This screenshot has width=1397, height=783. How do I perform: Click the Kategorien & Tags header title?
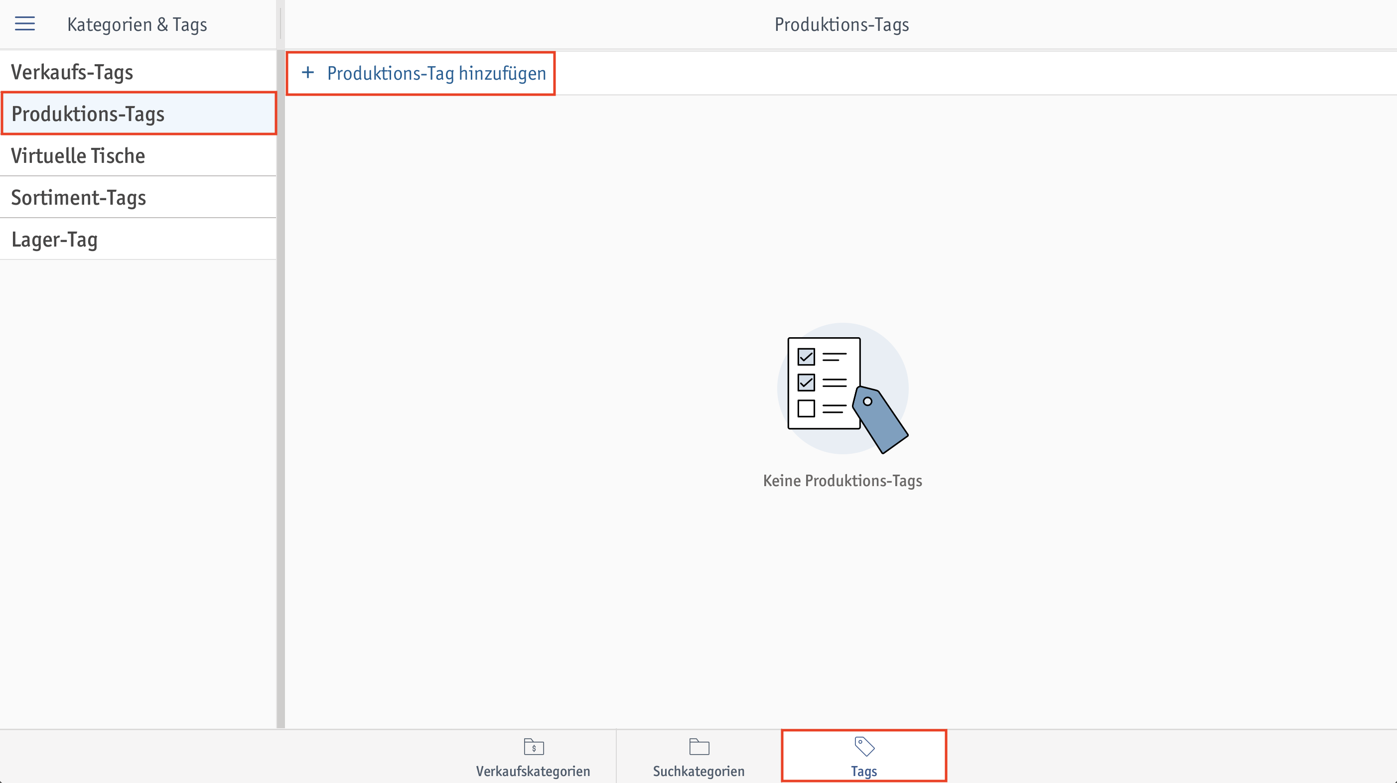click(137, 24)
